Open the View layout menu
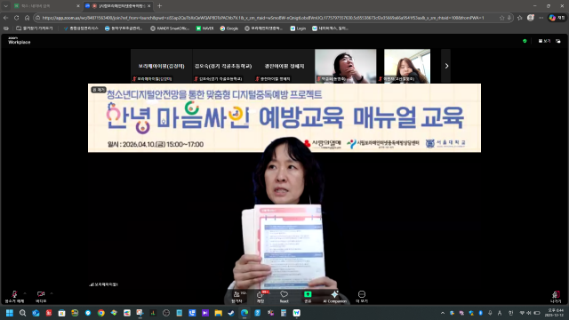This screenshot has width=569, height=320. (x=544, y=41)
